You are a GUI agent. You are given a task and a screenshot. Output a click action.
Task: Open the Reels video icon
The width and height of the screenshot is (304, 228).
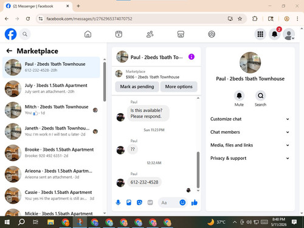pos(119,34)
